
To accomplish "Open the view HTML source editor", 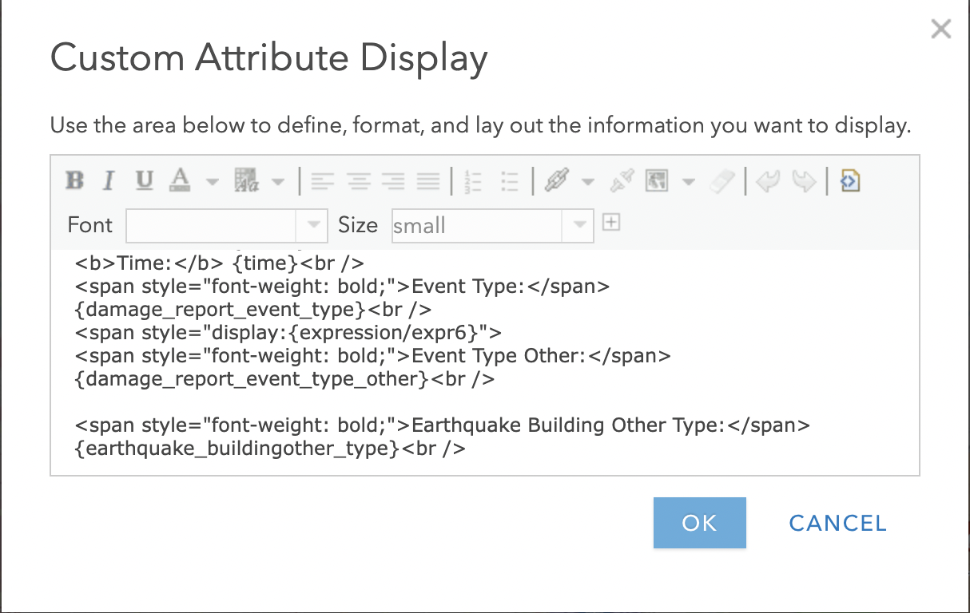I will [849, 181].
